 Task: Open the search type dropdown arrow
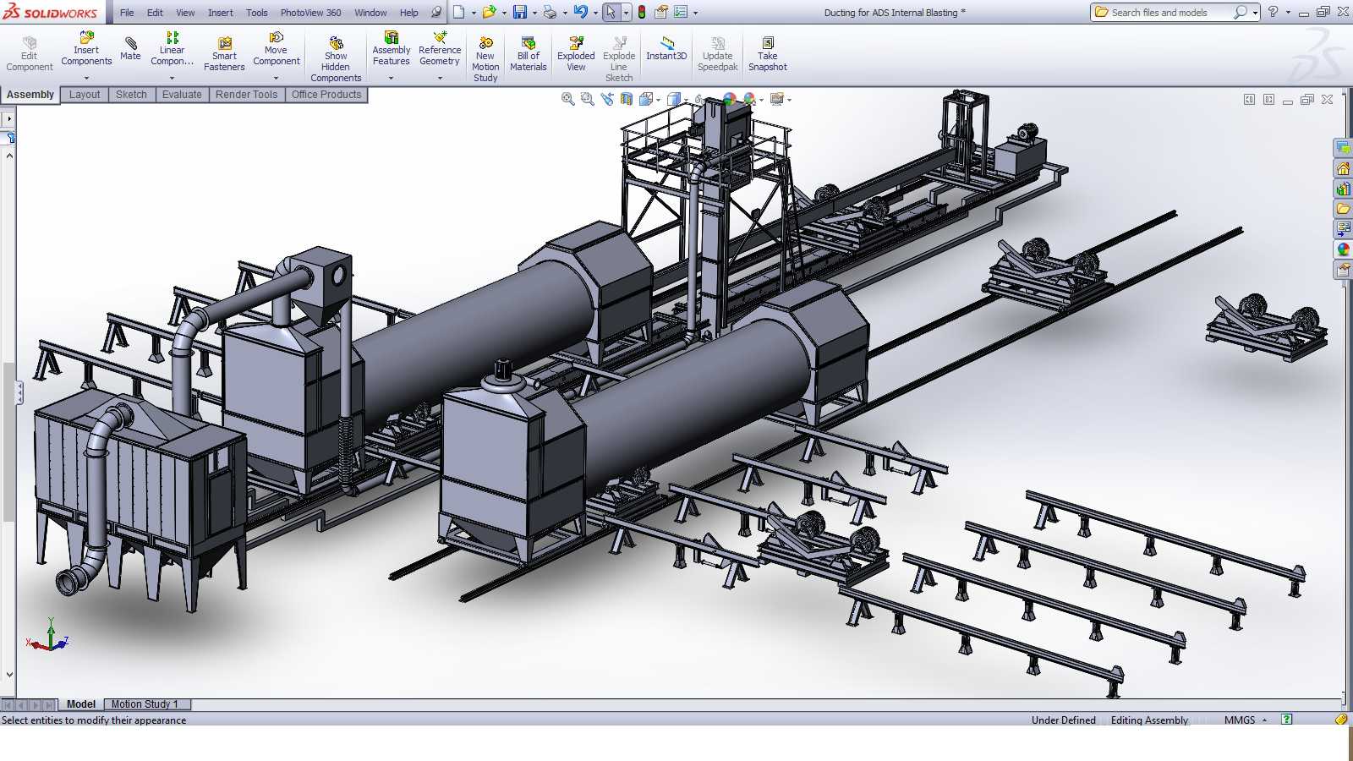[1255, 13]
